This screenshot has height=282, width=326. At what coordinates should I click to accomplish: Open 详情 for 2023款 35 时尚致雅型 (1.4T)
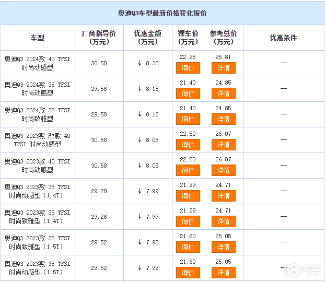click(224, 221)
